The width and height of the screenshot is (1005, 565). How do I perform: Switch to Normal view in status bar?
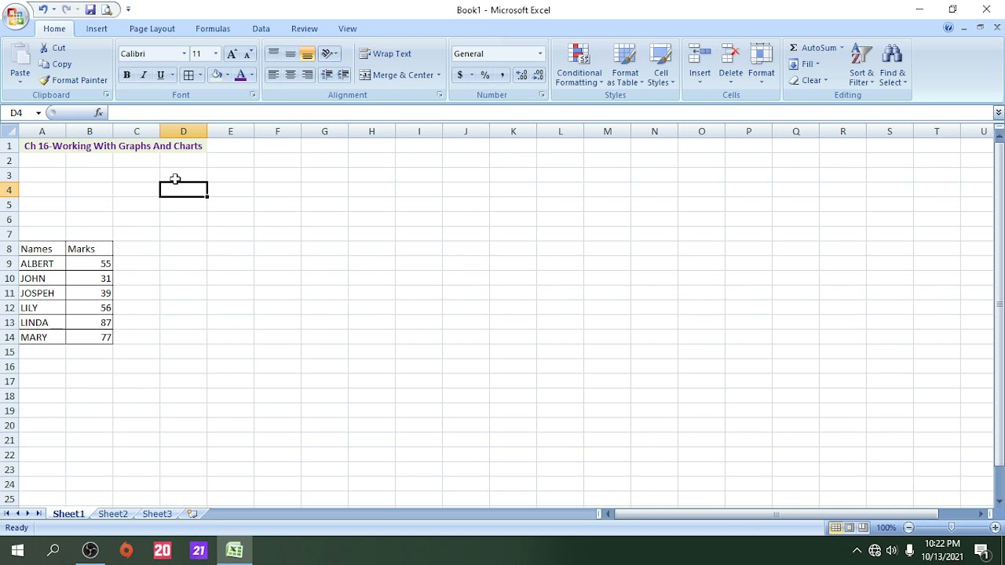click(836, 527)
